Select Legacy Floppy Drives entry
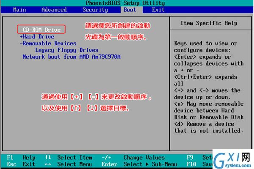The height and width of the screenshot is (169, 254). click(67, 50)
